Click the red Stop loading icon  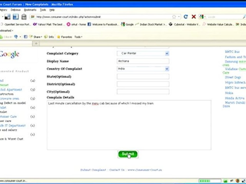194,17
